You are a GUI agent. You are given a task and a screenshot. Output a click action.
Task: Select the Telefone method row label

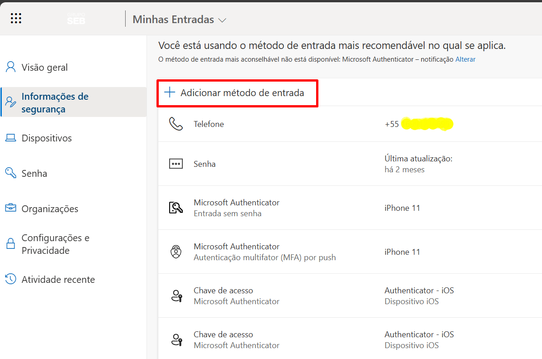click(209, 124)
